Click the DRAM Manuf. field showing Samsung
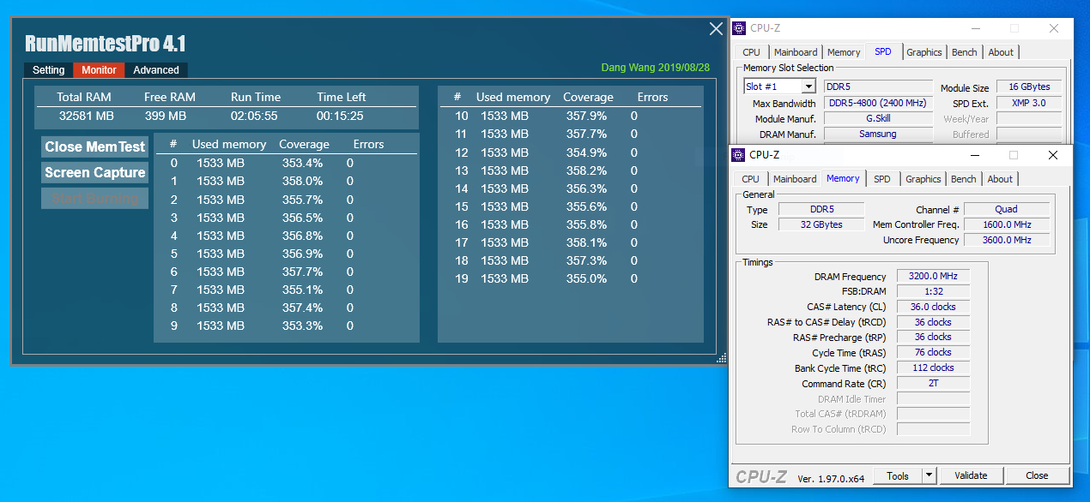 point(878,134)
